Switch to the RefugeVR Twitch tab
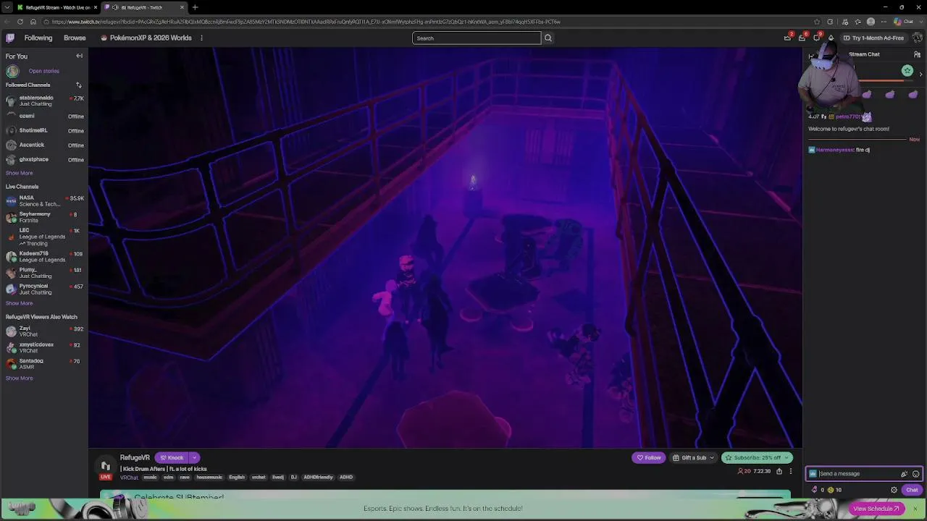Viewport: 927px width, 521px height. tap(145, 7)
